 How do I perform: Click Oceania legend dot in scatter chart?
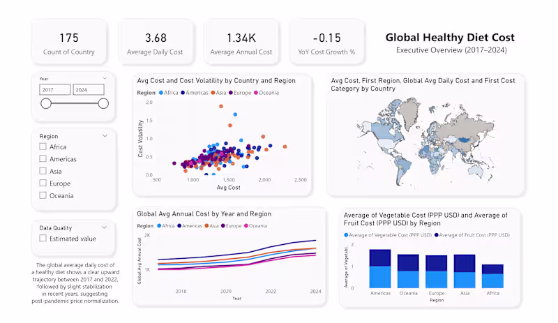point(256,93)
